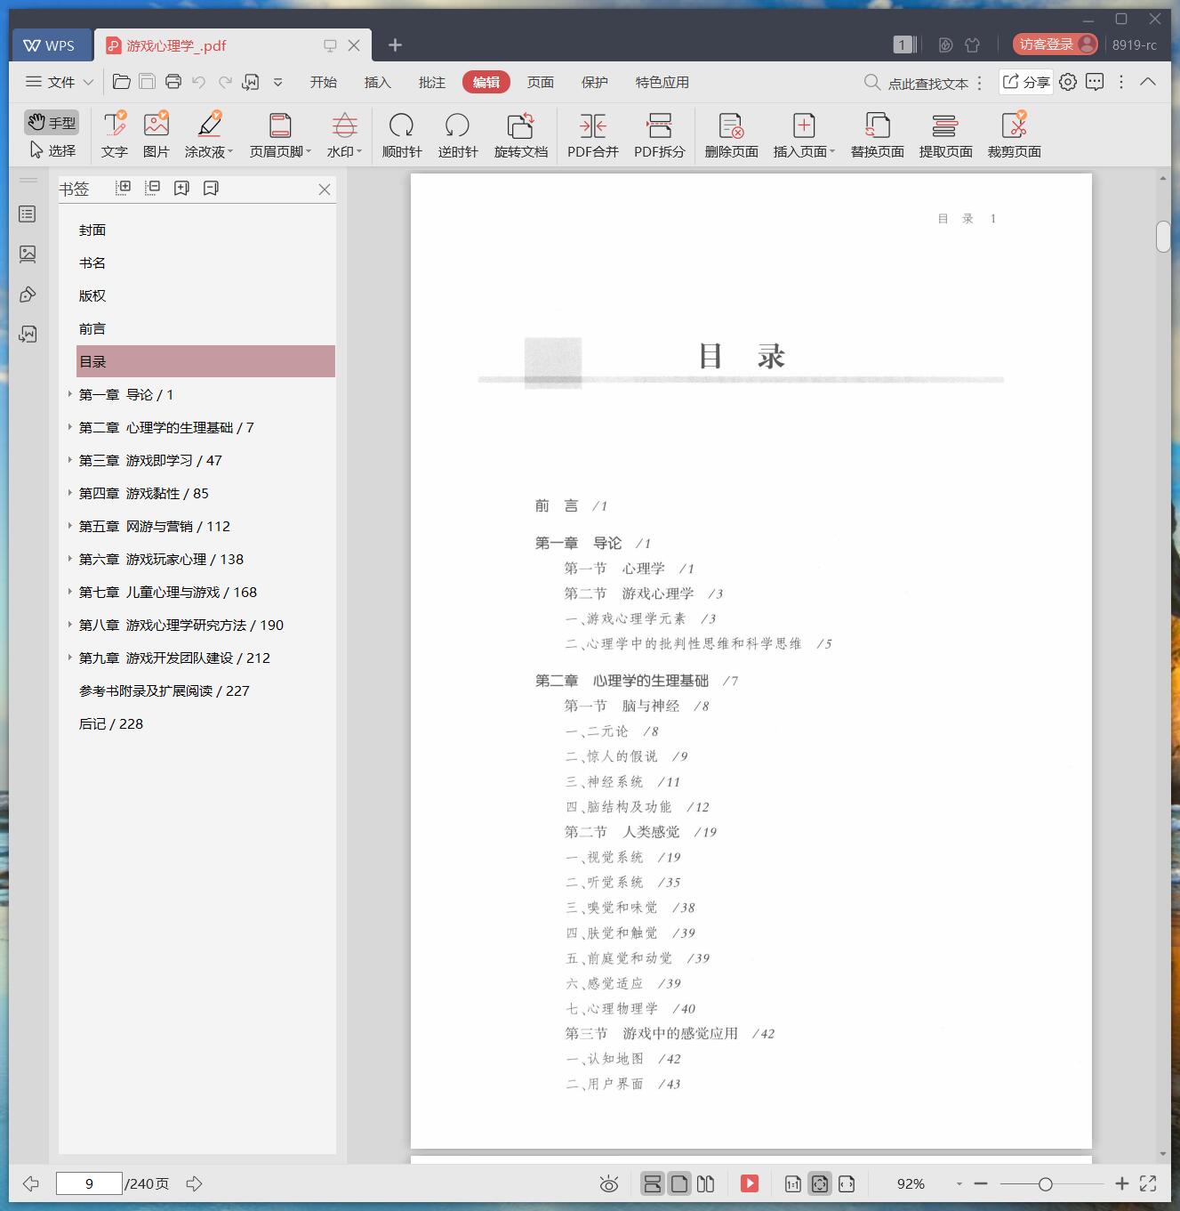This screenshot has width=1180, height=1211.
Task: Click extract page (提取页面)
Action: [x=946, y=134]
